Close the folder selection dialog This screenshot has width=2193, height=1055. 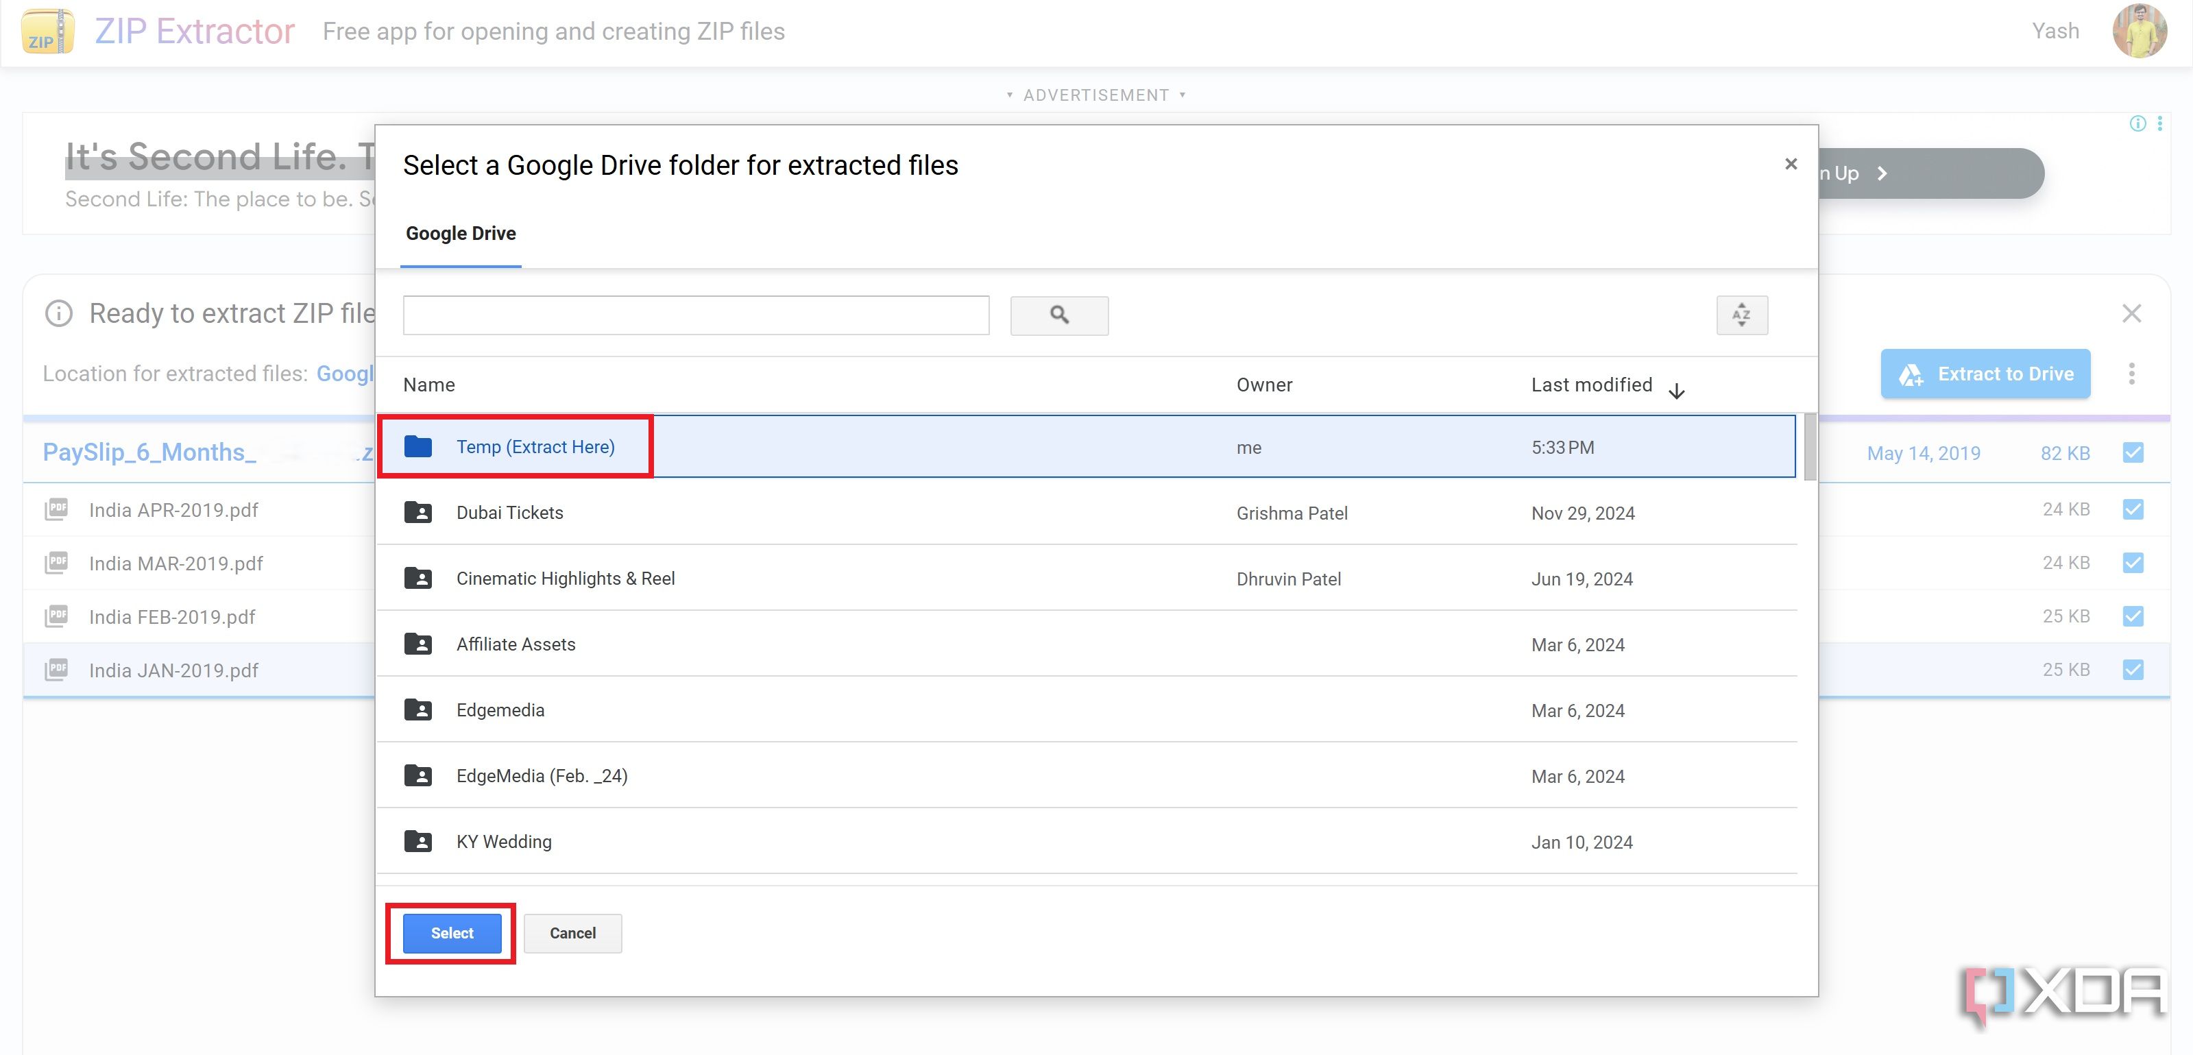point(1791,163)
